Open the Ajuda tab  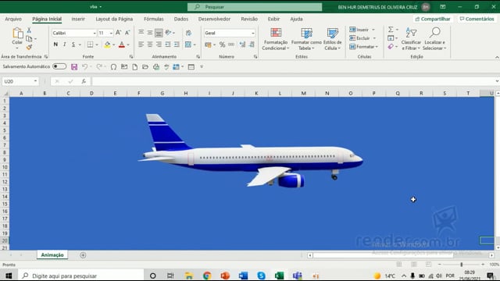click(296, 19)
